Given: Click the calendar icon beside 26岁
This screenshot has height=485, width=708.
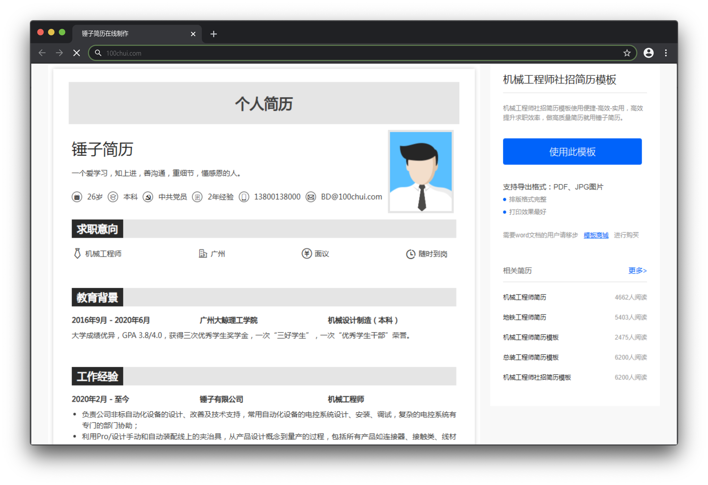Looking at the screenshot, I should pyautogui.click(x=77, y=197).
